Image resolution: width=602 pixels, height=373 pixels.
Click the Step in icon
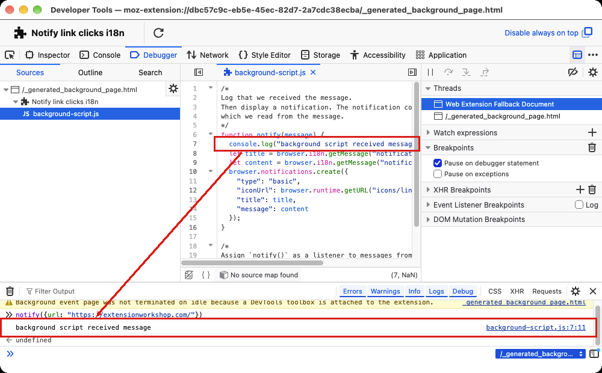click(x=466, y=72)
